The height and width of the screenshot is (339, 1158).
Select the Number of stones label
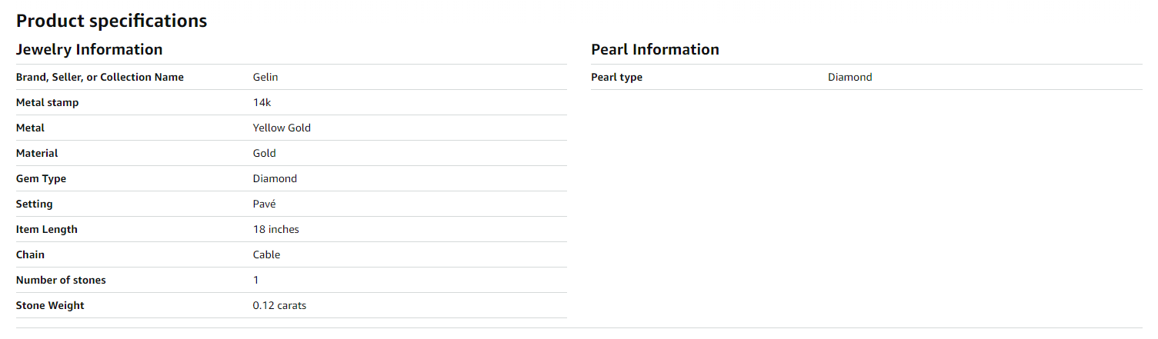pyautogui.click(x=61, y=280)
